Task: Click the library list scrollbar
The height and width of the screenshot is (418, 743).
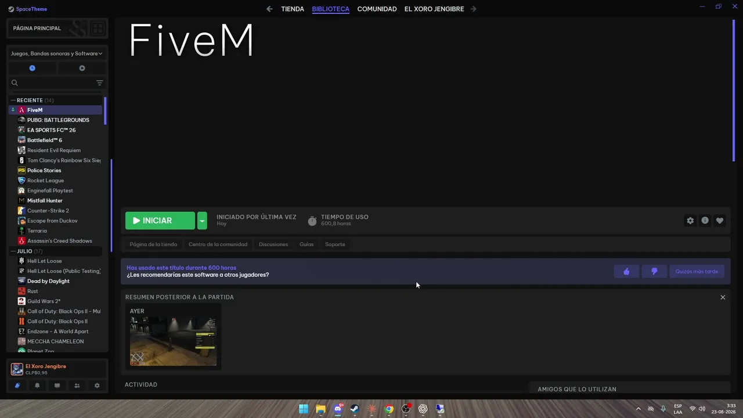Action: [x=105, y=110]
